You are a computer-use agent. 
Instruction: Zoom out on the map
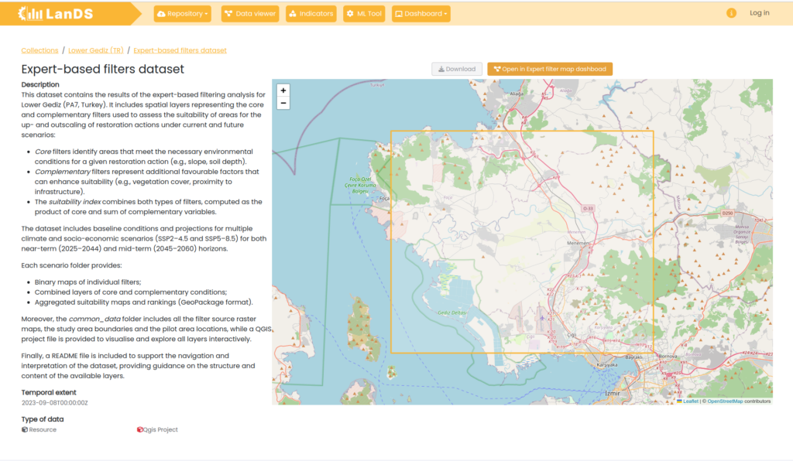click(283, 103)
